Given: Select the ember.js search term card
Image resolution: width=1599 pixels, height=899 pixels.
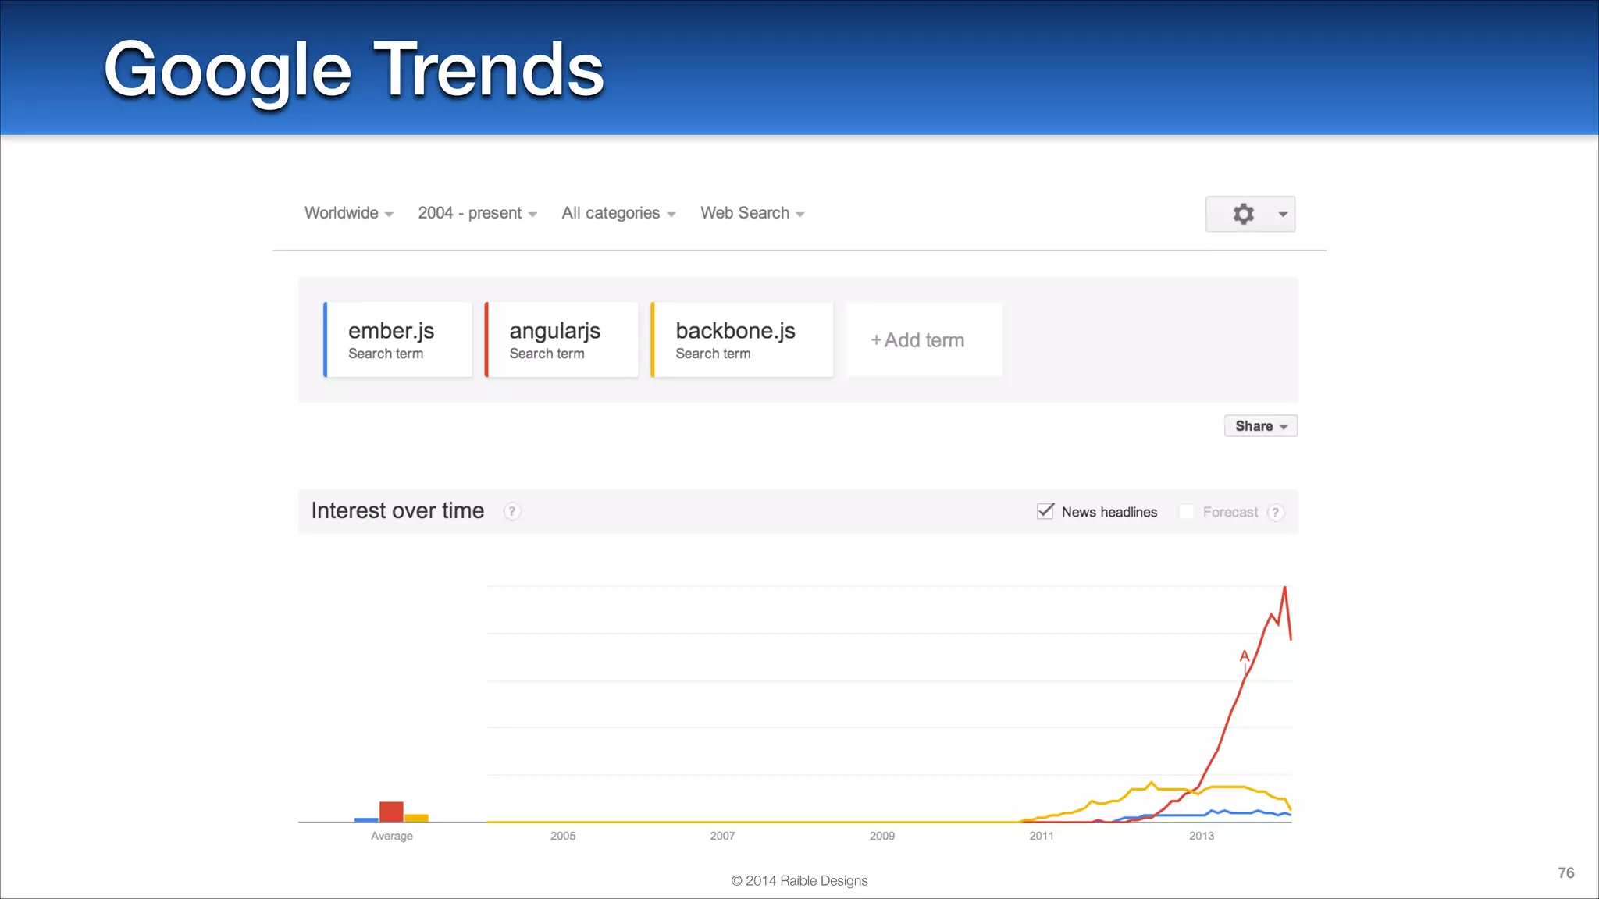Looking at the screenshot, I should click(x=398, y=339).
